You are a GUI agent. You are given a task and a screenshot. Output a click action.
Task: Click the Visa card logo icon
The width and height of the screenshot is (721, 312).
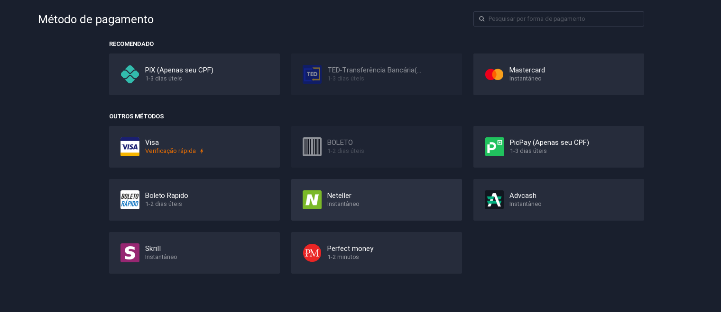pyautogui.click(x=130, y=147)
